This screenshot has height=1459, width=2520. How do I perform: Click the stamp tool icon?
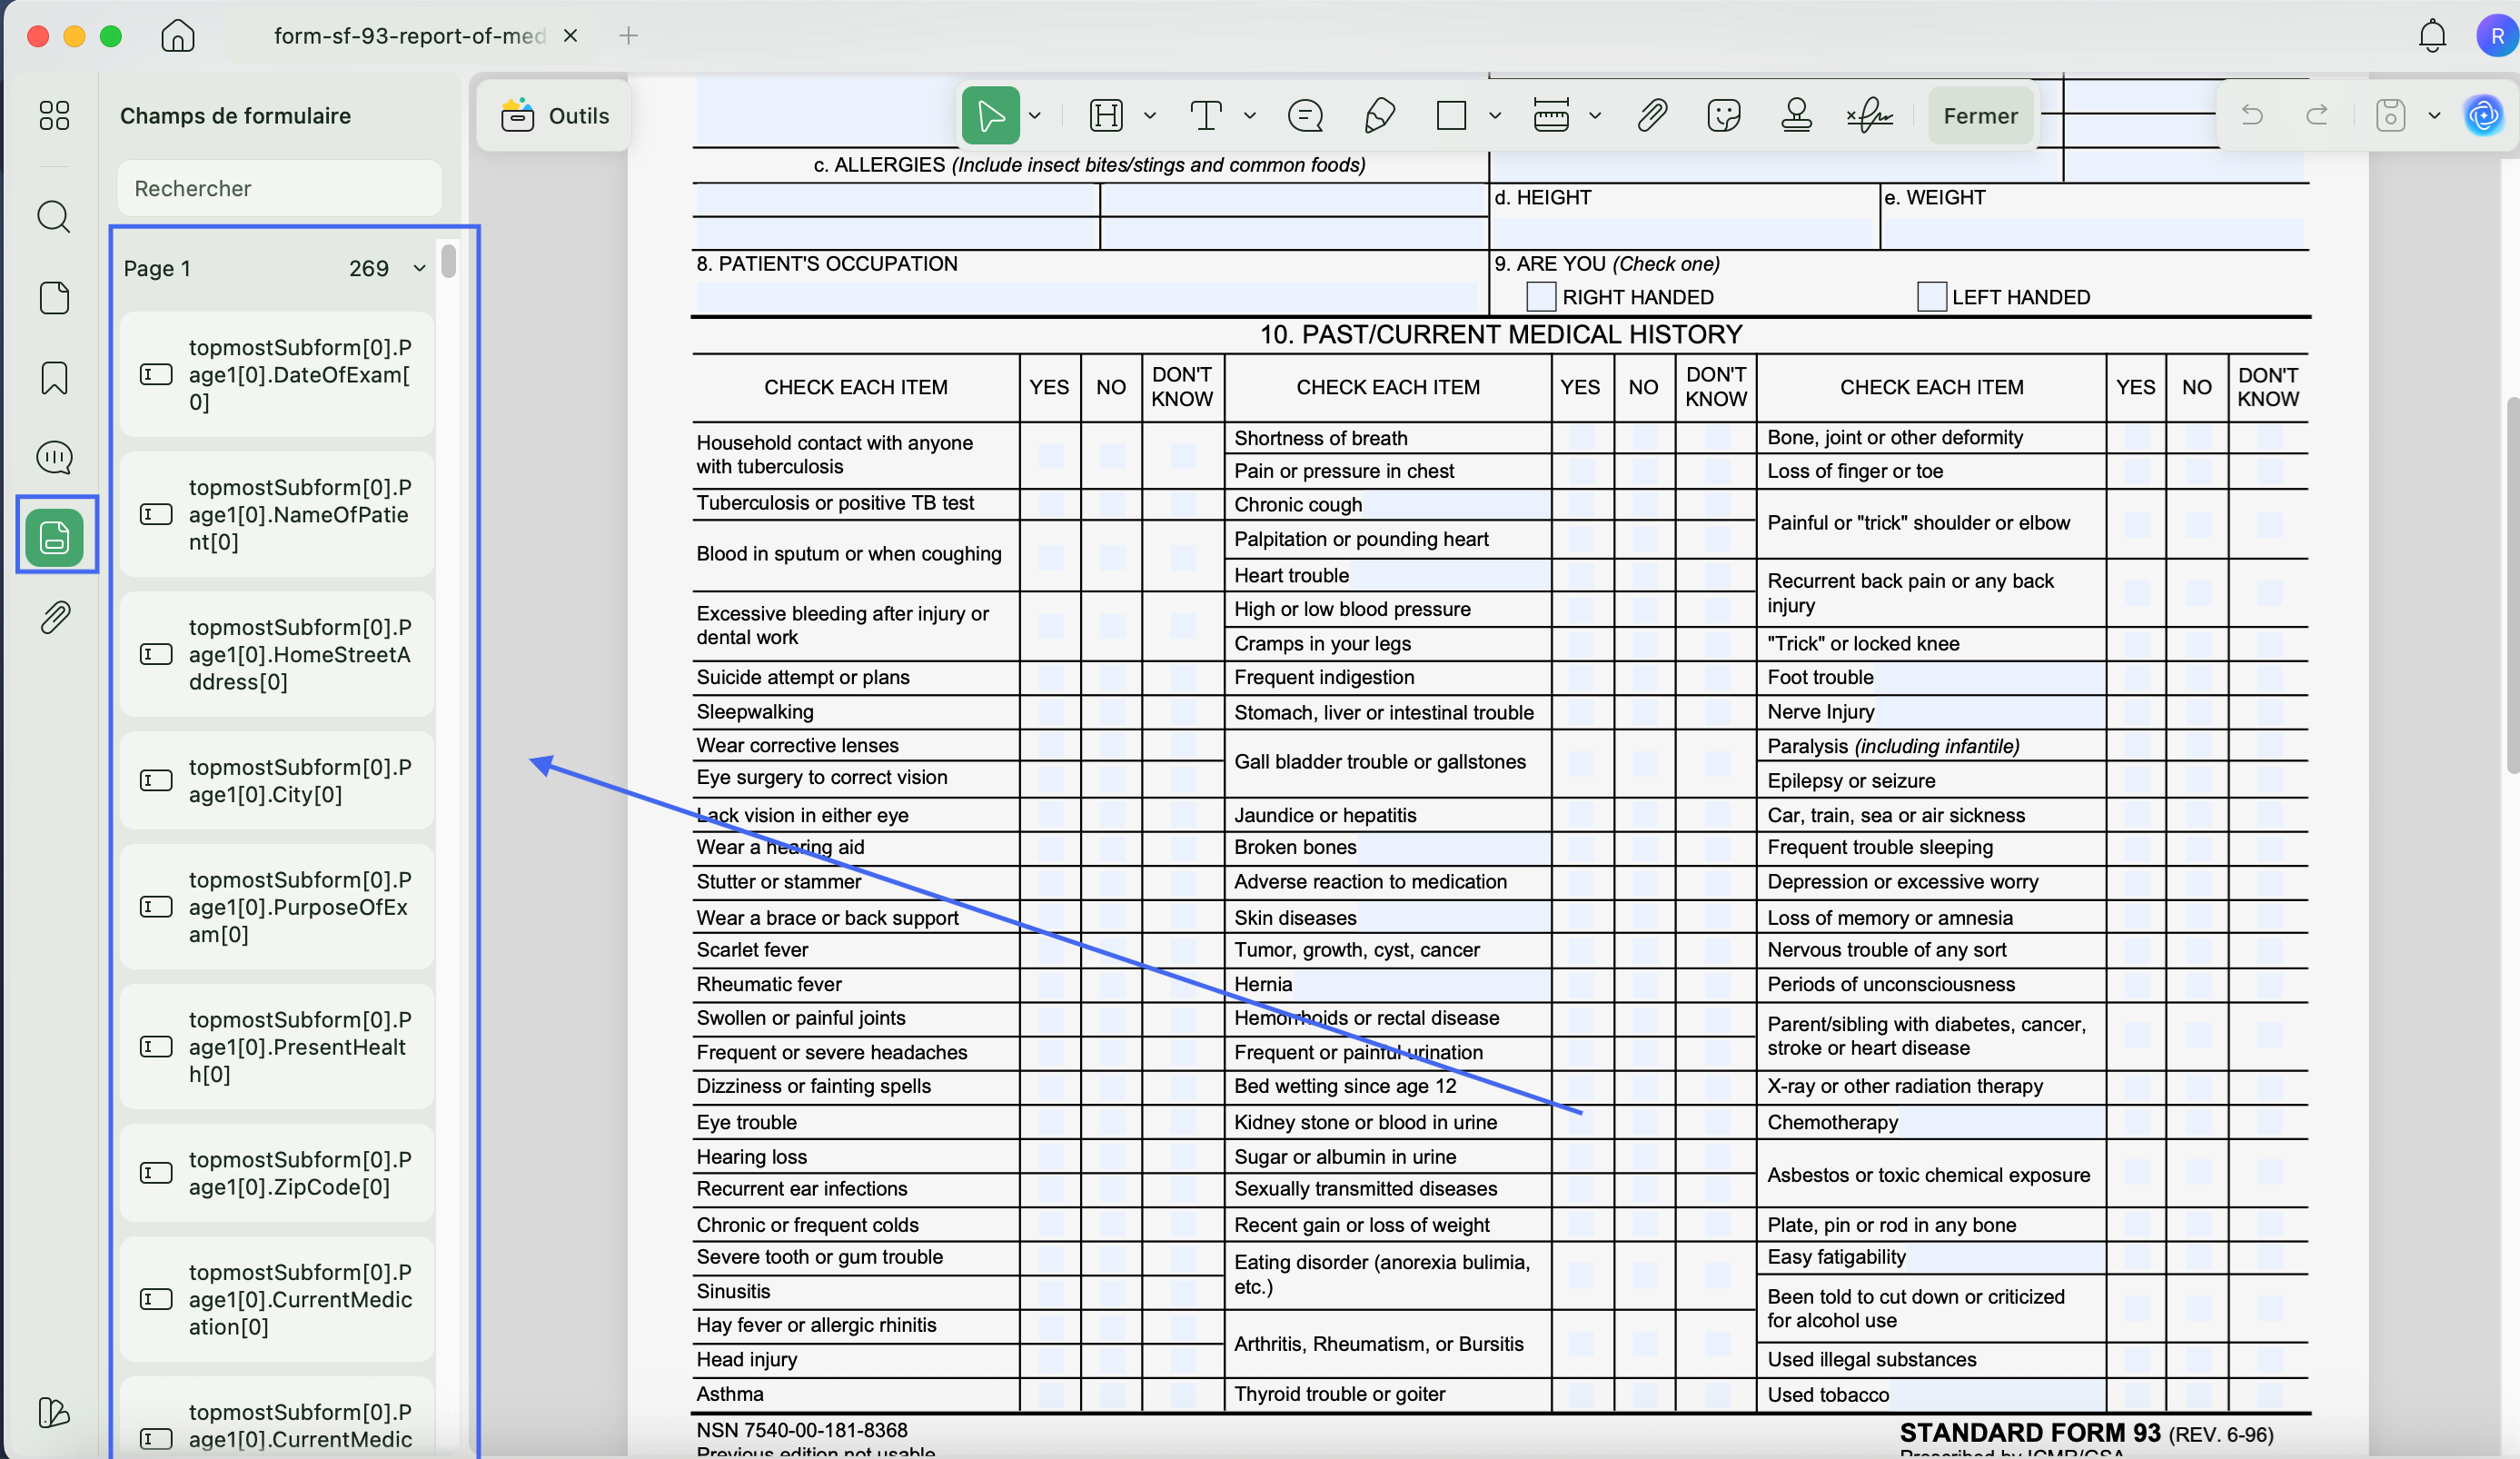tap(1796, 115)
